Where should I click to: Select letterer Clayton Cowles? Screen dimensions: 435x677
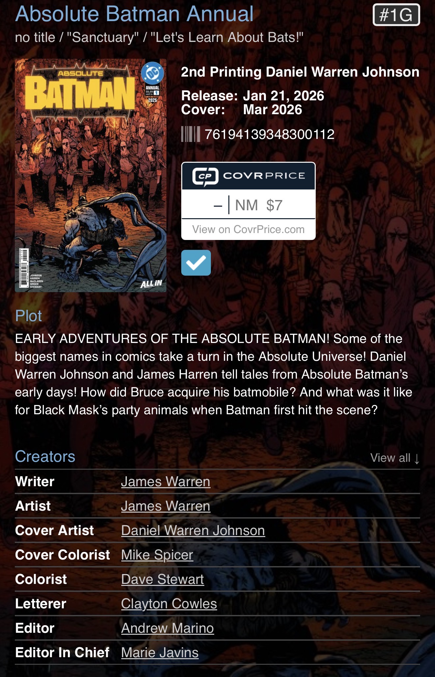(x=169, y=604)
